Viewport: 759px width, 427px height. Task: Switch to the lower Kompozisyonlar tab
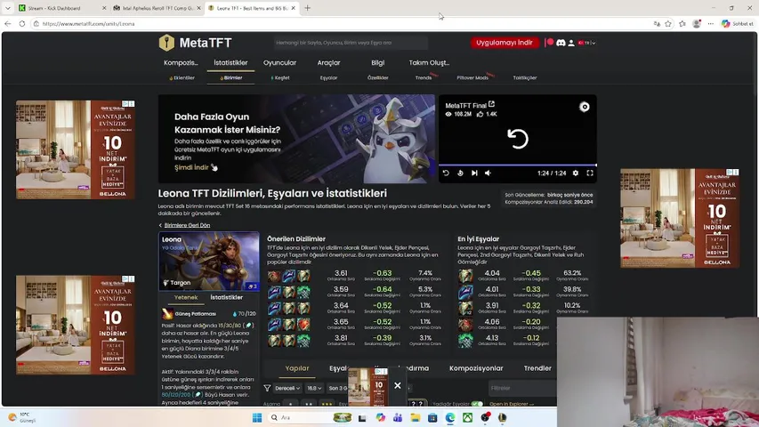pyautogui.click(x=476, y=368)
